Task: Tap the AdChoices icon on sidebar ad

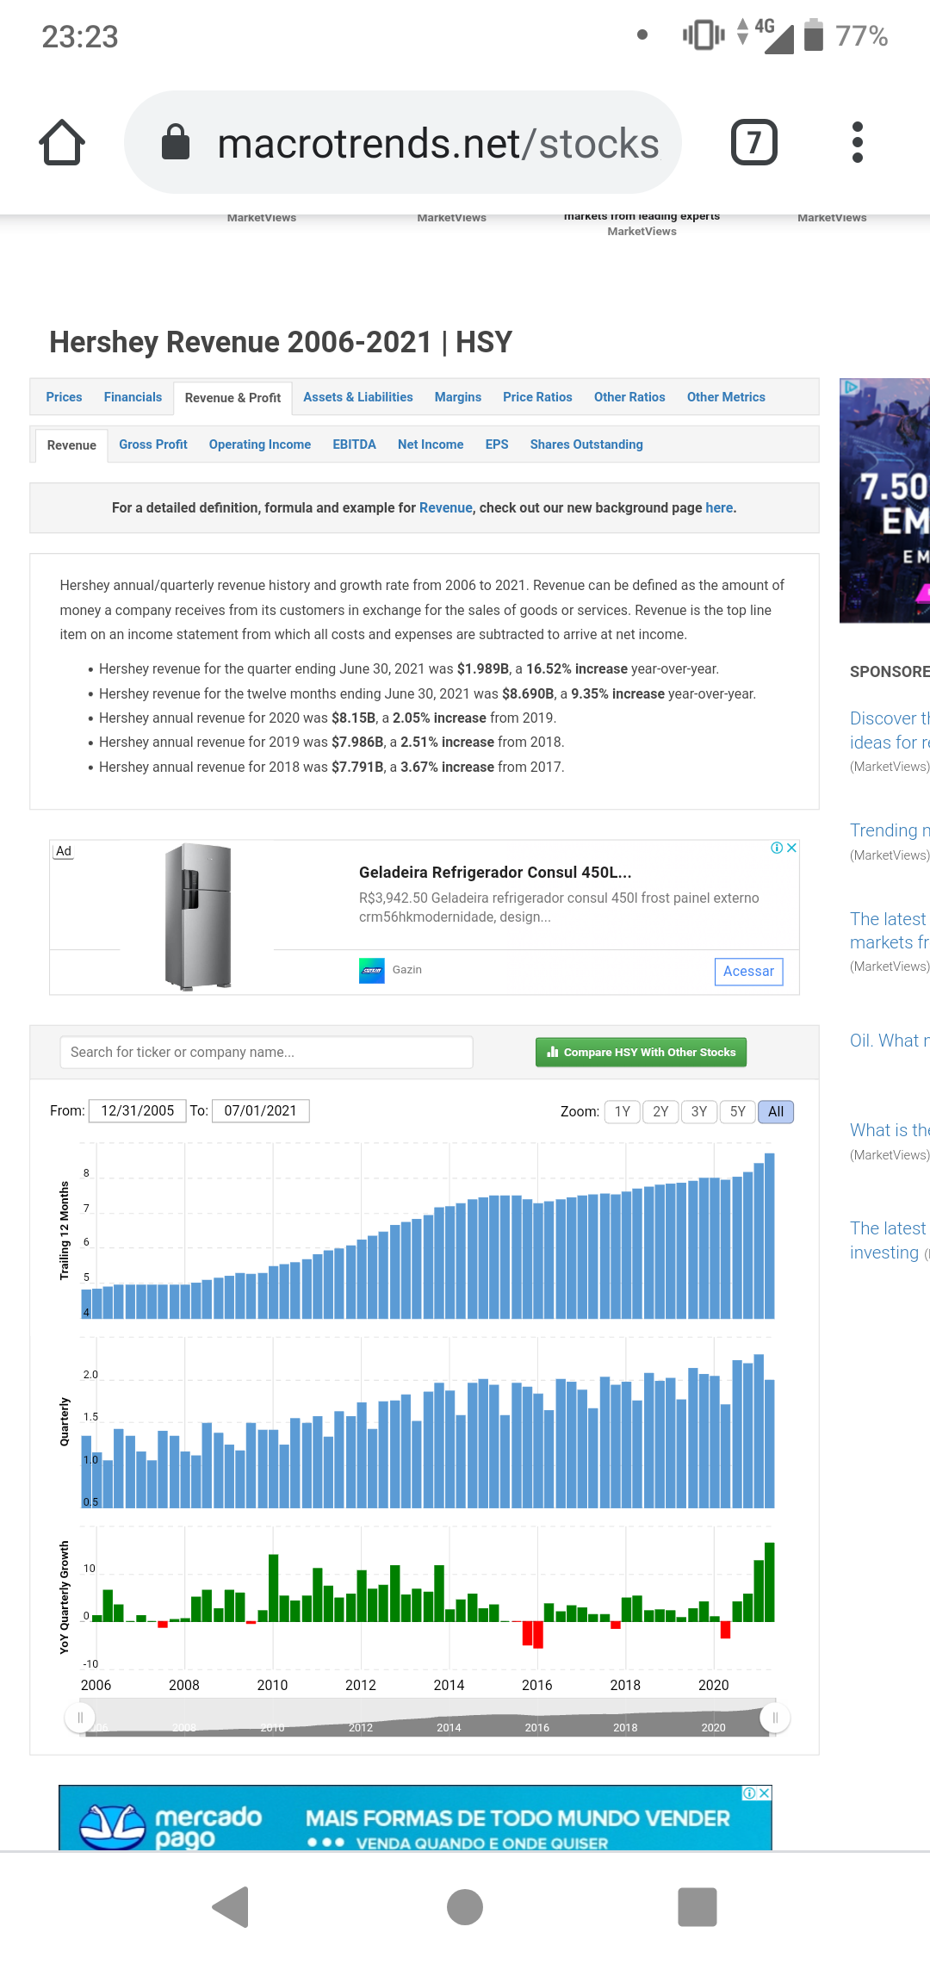Action: [850, 387]
